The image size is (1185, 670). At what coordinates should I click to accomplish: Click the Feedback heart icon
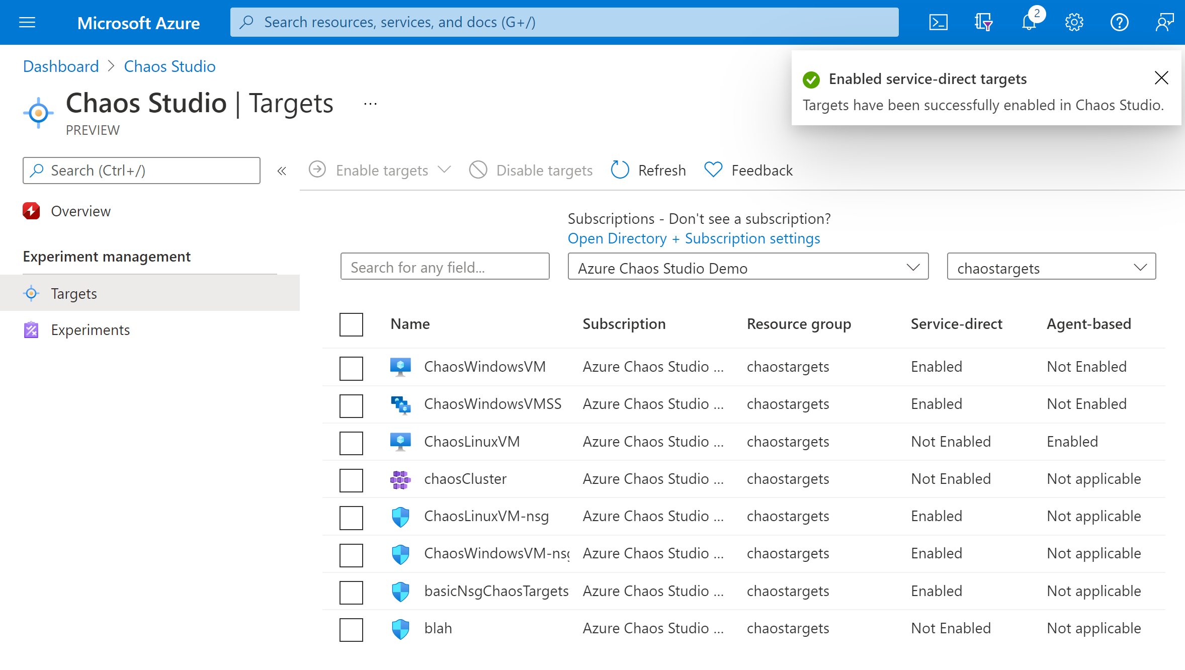(712, 170)
